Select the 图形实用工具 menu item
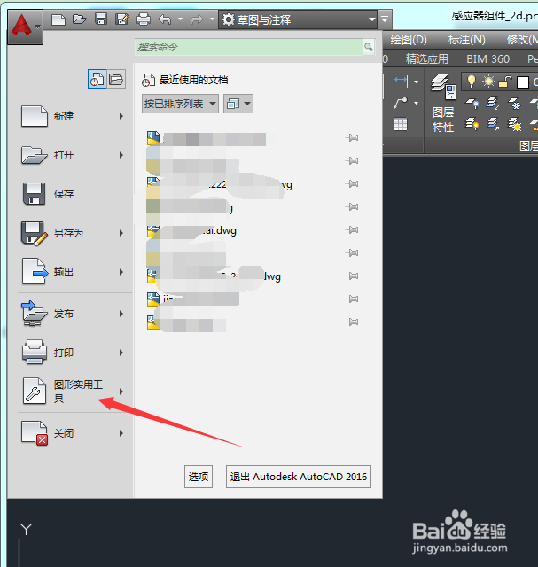This screenshot has width=538, height=567. (73, 392)
